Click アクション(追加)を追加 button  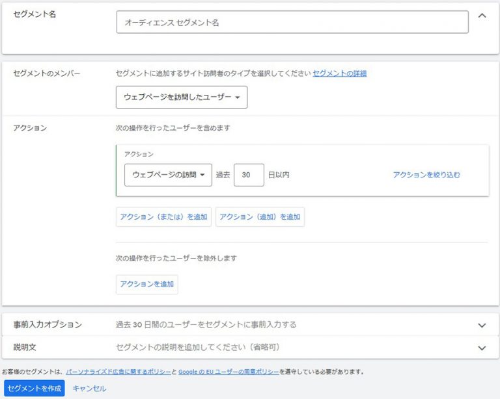[x=260, y=216]
